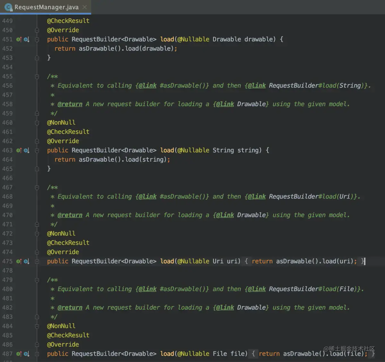The width and height of the screenshot is (385, 362).
Task: Click the fold marker on line 486
Action: click(37, 345)
